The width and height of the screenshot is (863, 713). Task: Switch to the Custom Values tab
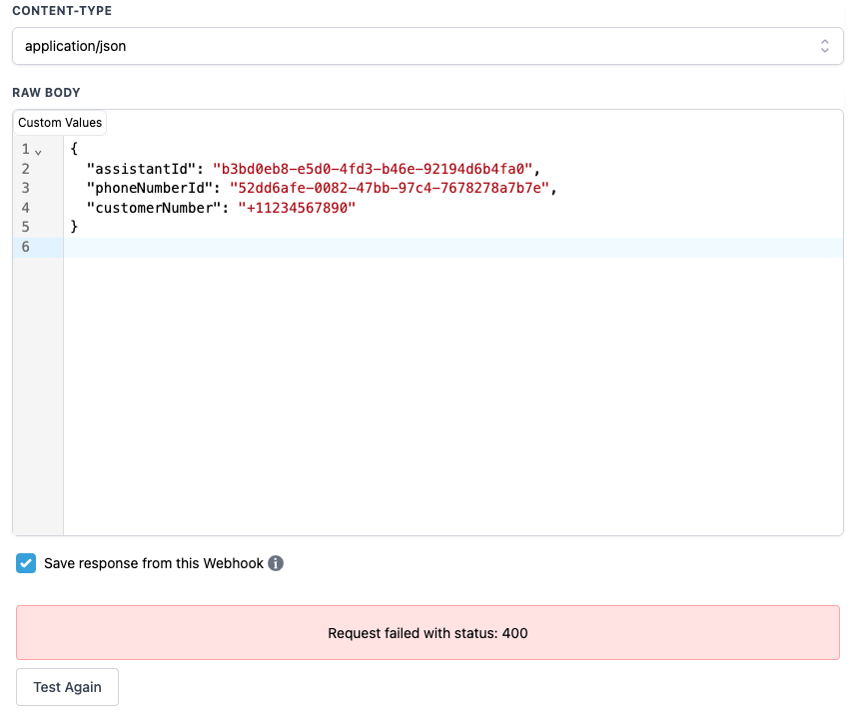[59, 122]
